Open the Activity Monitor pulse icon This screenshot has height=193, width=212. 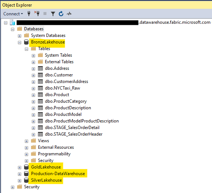tap(69, 14)
